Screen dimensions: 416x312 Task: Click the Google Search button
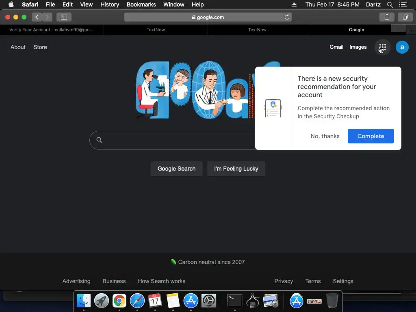[x=176, y=169]
